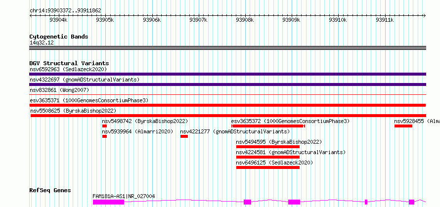Screen dimensions: 440x207
Task: Open variant nsv5939964 (Almarri2020) label
Action: point(137,131)
